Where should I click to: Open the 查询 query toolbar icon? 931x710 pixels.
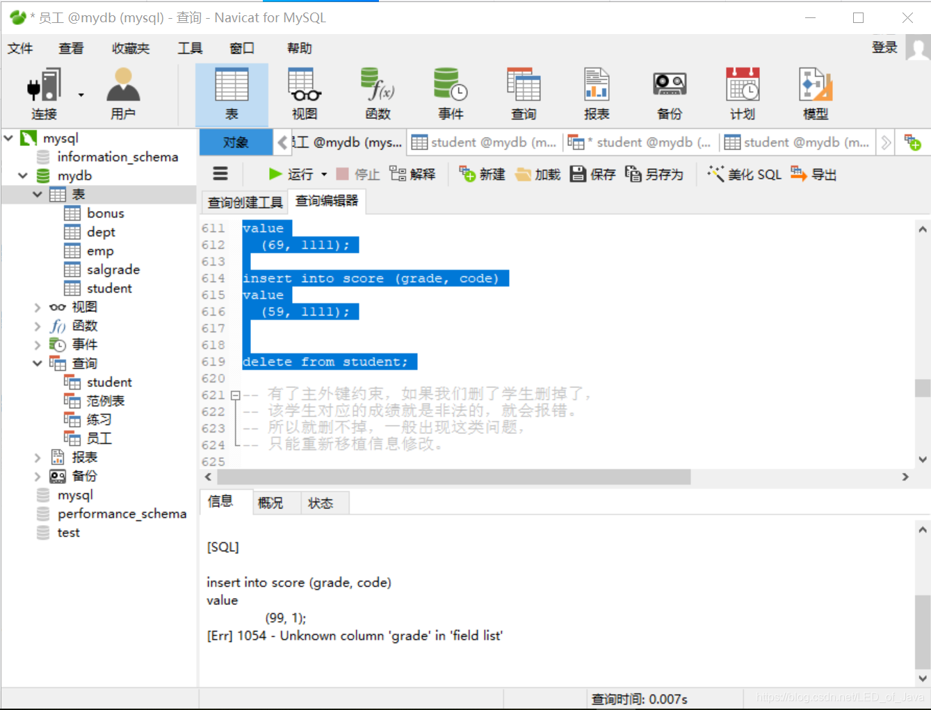click(x=524, y=94)
